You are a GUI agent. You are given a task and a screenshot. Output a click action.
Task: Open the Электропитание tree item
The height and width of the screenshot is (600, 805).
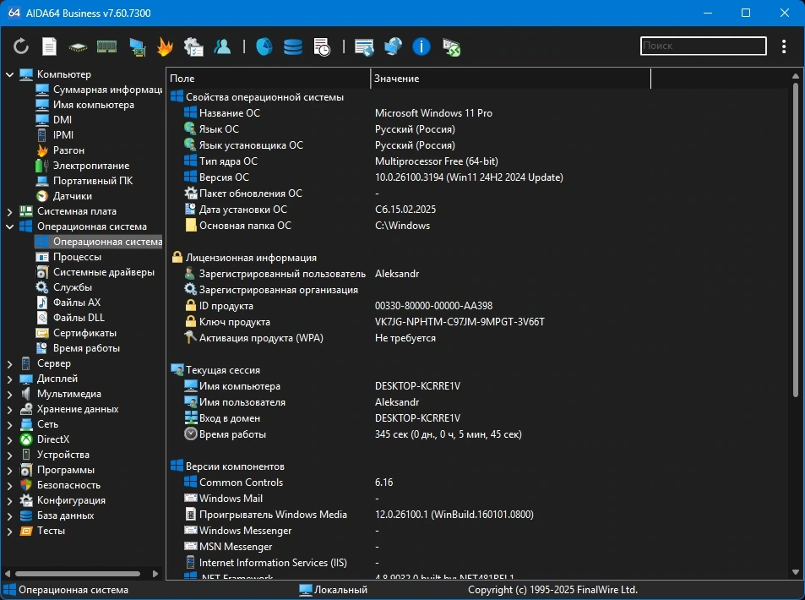click(x=83, y=166)
